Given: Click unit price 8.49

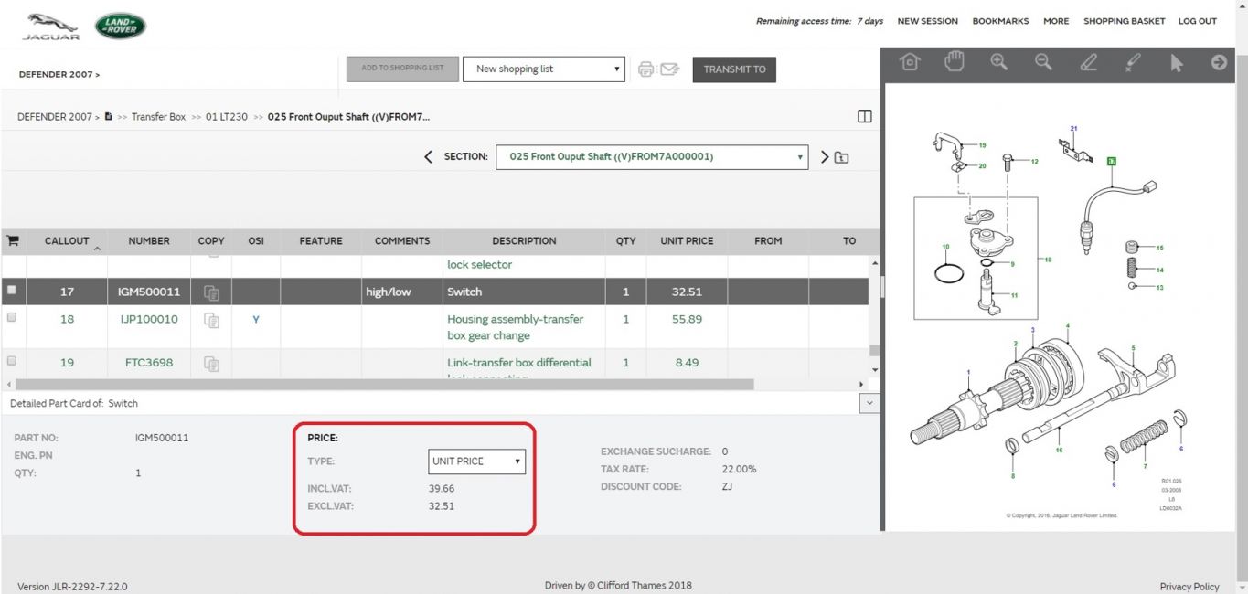Looking at the screenshot, I should (x=687, y=363).
